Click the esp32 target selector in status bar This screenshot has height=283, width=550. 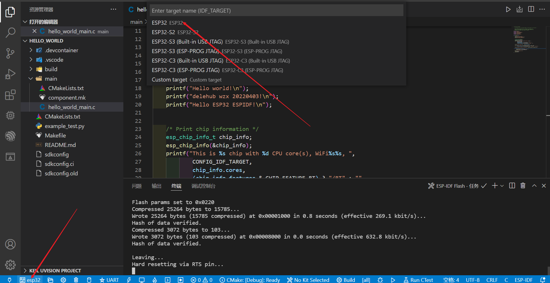pyautogui.click(x=30, y=280)
